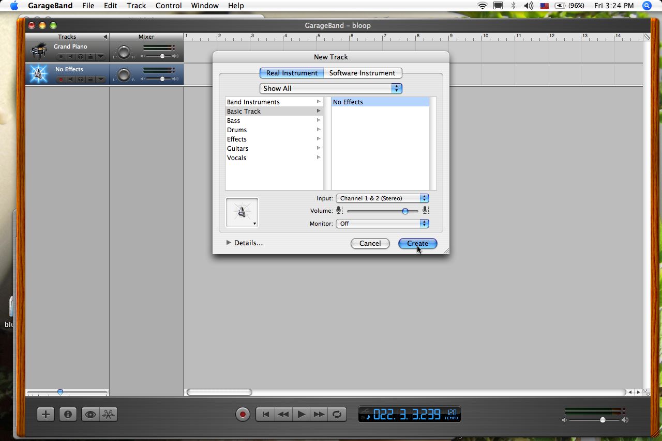Open the File menu
The height and width of the screenshot is (441, 662).
pos(88,6)
